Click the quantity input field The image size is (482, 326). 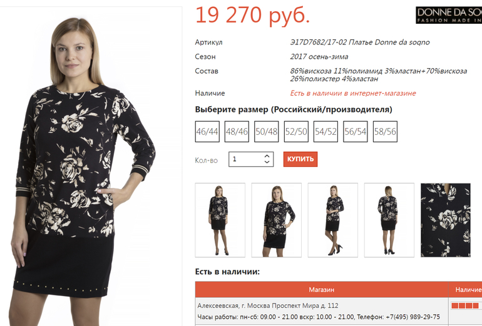251,159
